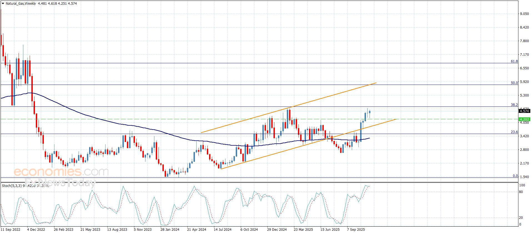Click the dropdown triangle beside Natural_Gas,Weekly
The image size is (532, 233).
(x=3, y=4)
